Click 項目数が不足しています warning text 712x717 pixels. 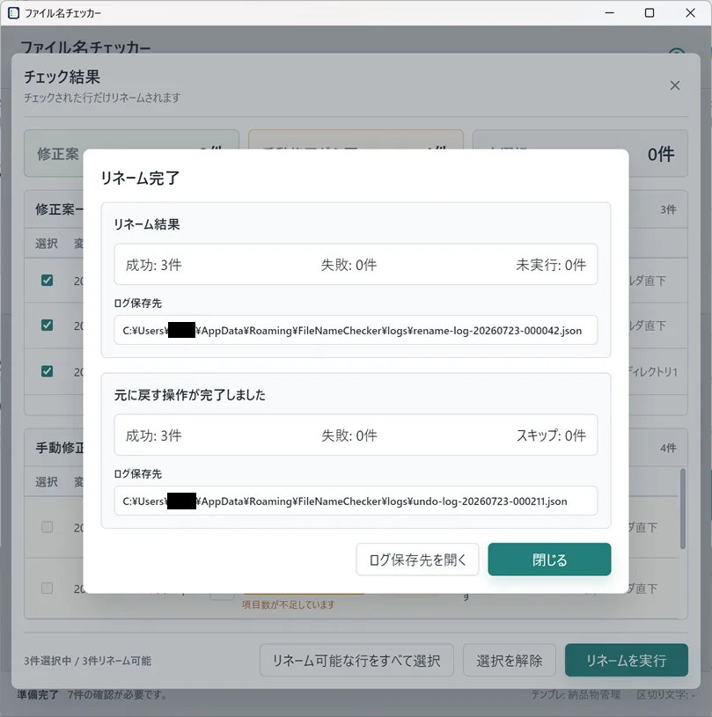point(288,604)
